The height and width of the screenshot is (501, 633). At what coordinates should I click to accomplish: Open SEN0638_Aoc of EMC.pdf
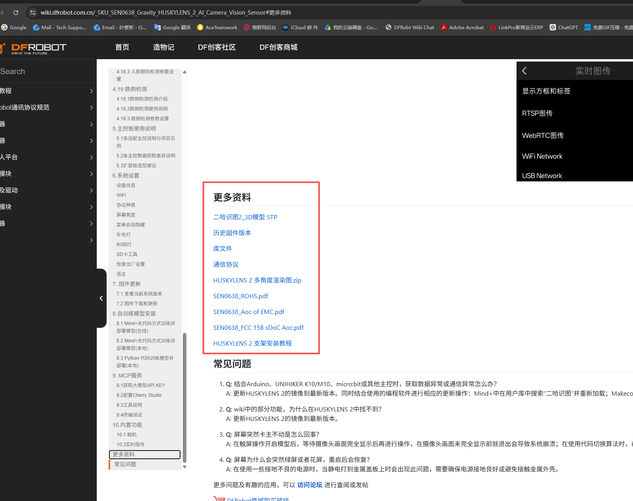pos(249,312)
